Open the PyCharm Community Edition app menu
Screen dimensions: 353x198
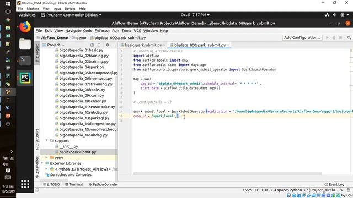pos(71,15)
